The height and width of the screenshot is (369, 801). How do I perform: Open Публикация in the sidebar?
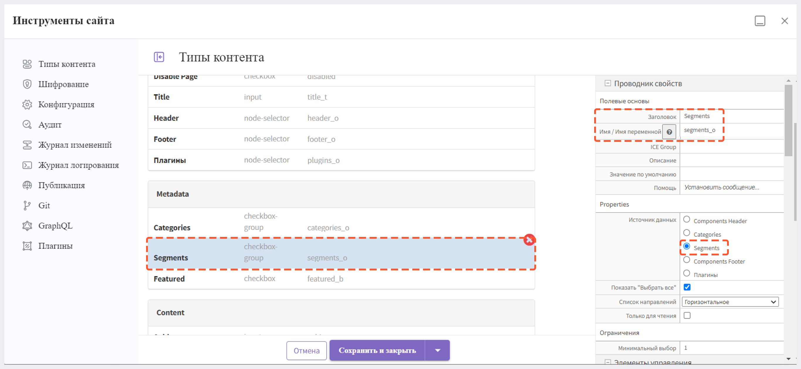coord(62,186)
